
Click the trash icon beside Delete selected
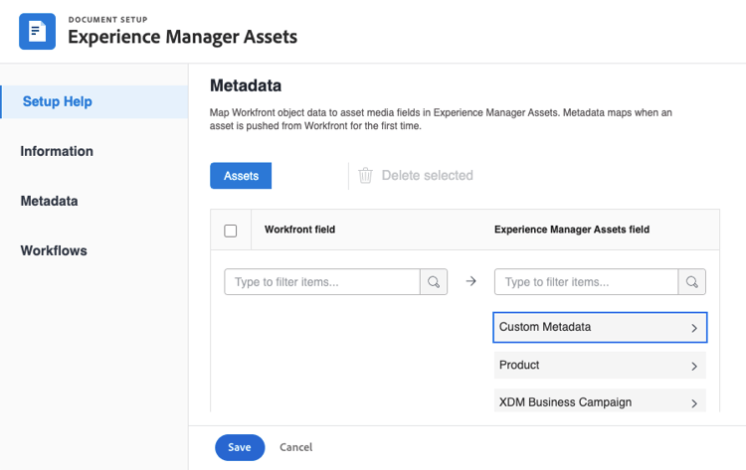click(x=365, y=175)
